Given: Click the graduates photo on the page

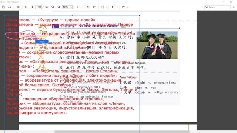Looking at the screenshot, I should click(x=157, y=45).
